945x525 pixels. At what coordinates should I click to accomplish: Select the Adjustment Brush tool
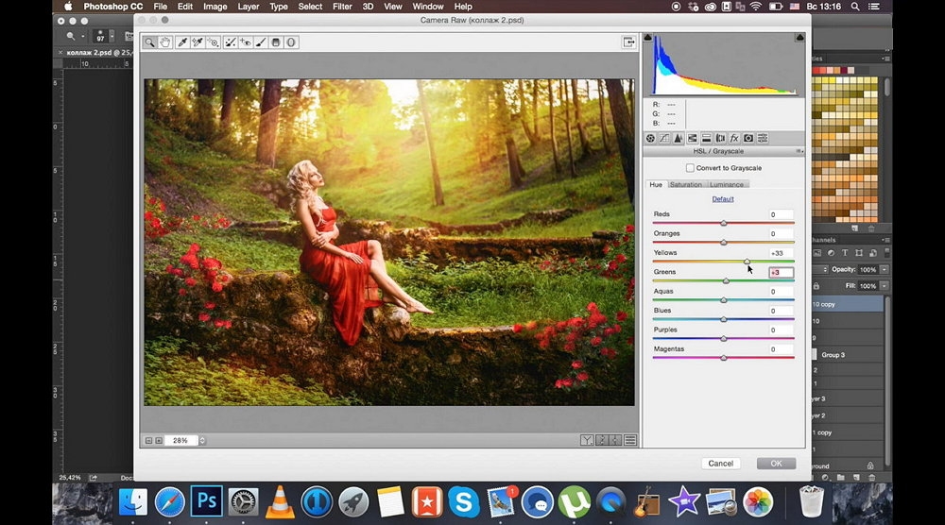[261, 42]
